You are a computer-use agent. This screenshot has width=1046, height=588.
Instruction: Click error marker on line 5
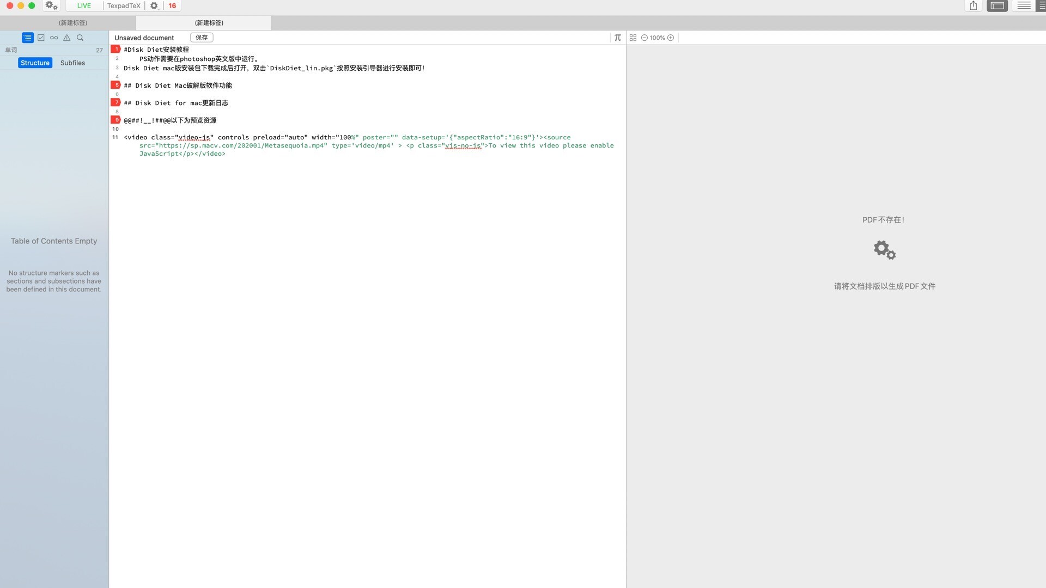pos(115,85)
